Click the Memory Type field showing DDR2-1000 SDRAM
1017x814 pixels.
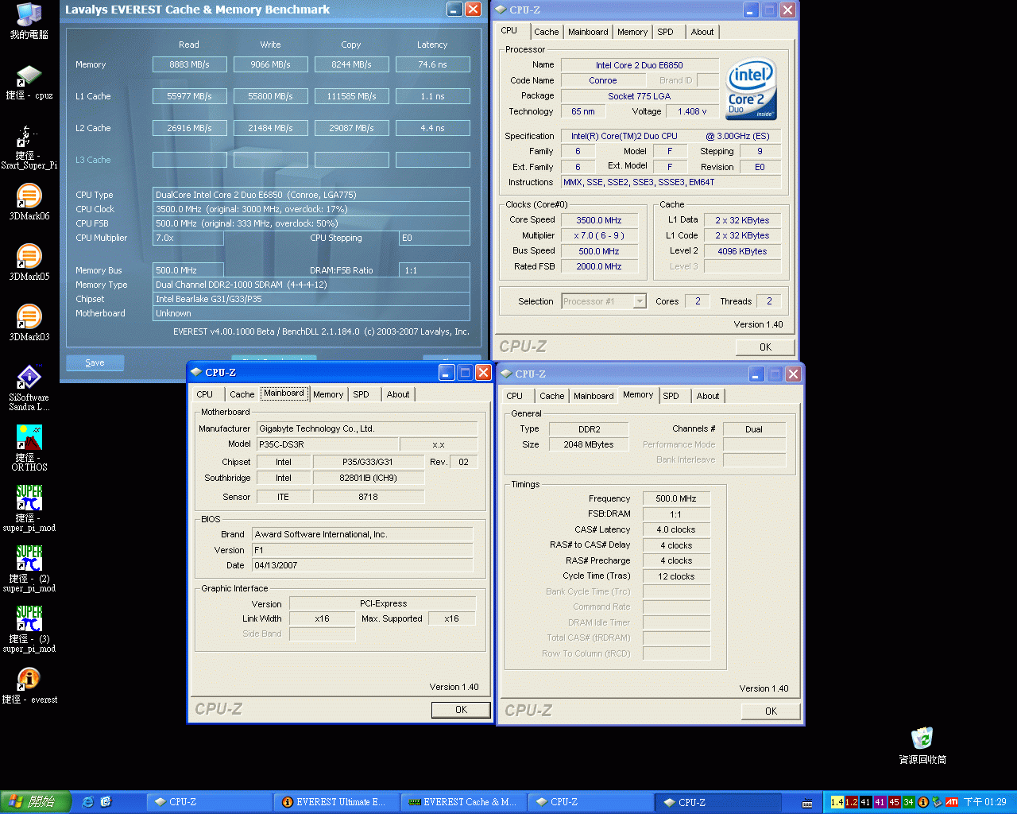pos(311,285)
